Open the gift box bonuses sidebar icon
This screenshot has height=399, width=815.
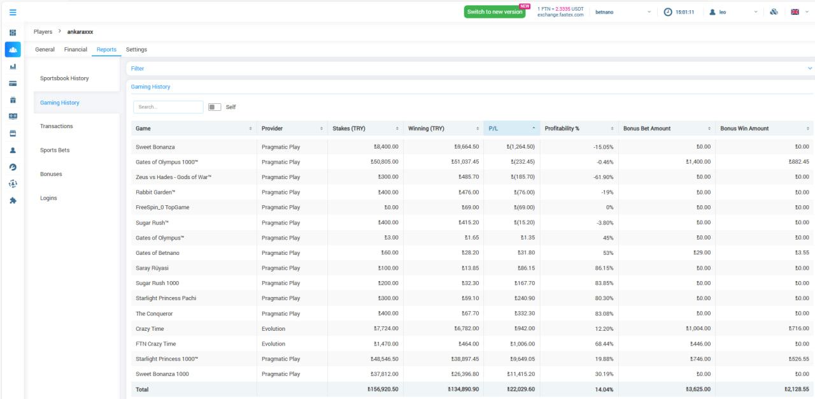coord(13,100)
